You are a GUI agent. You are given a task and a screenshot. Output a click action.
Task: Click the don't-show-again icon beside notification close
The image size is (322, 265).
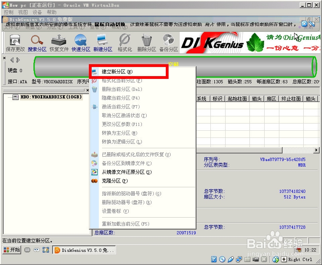[312, 24]
